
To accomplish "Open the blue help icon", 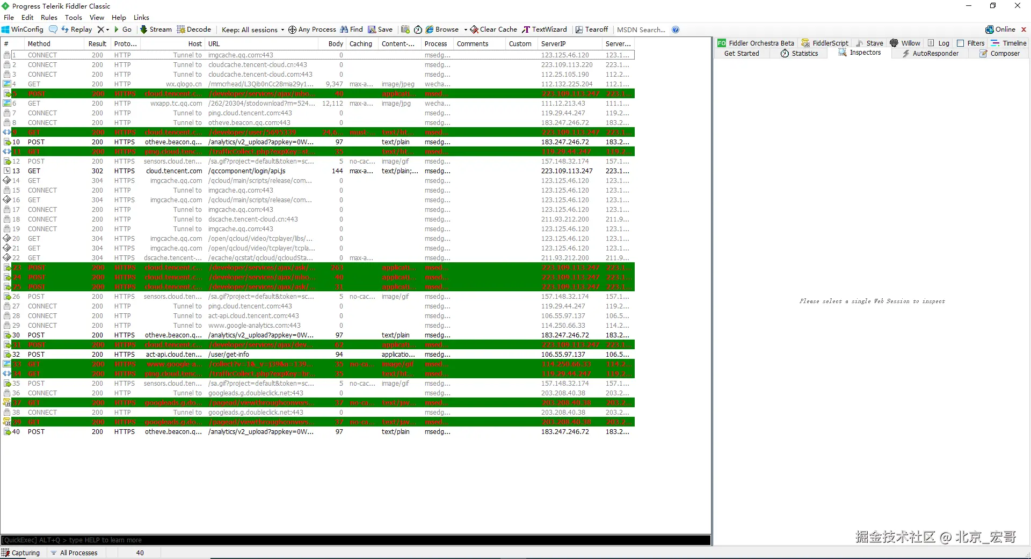I will click(676, 30).
